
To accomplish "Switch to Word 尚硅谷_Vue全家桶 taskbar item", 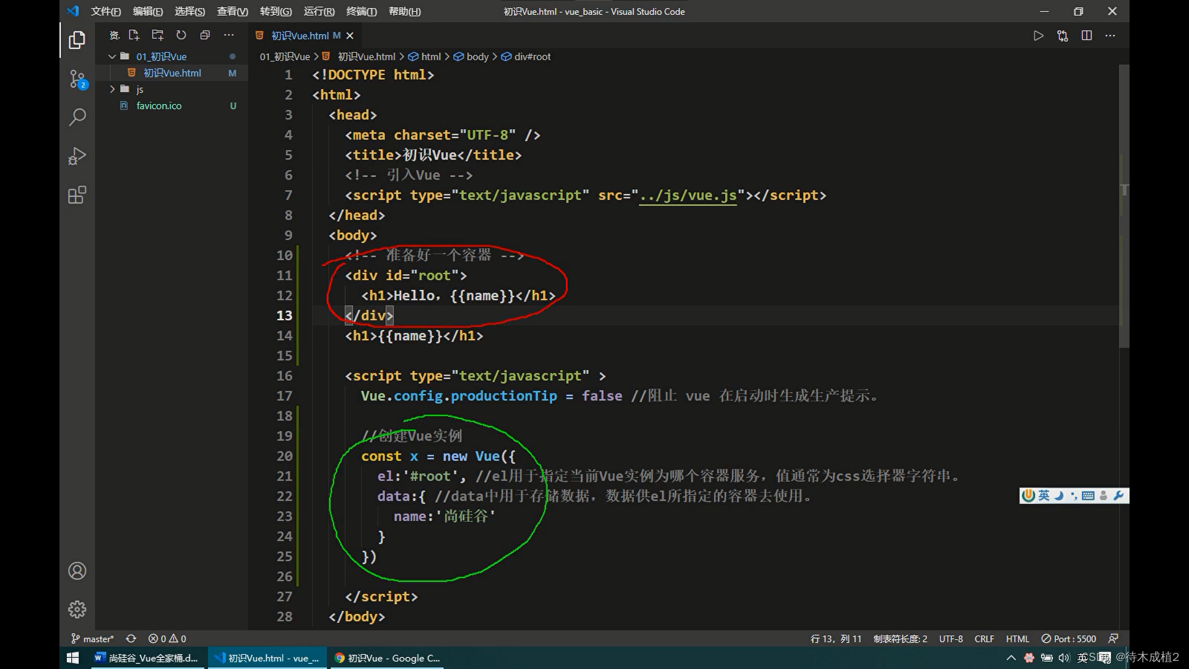I will [x=146, y=658].
